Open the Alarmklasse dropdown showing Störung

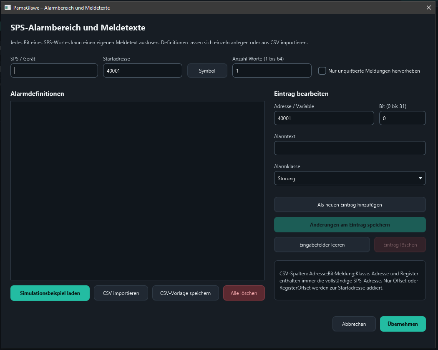coord(350,178)
